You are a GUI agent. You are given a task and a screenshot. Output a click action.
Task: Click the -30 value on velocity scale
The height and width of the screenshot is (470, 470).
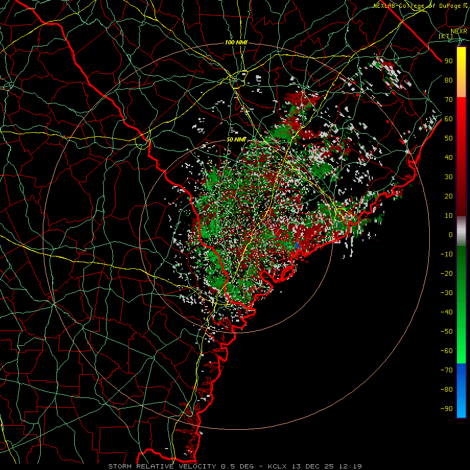(x=446, y=293)
